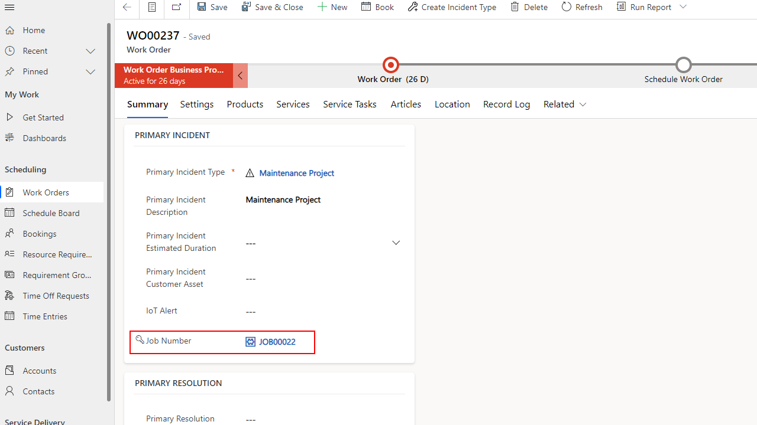Switch to the Products tab
Screen dimensions: 757x425
pos(245,104)
